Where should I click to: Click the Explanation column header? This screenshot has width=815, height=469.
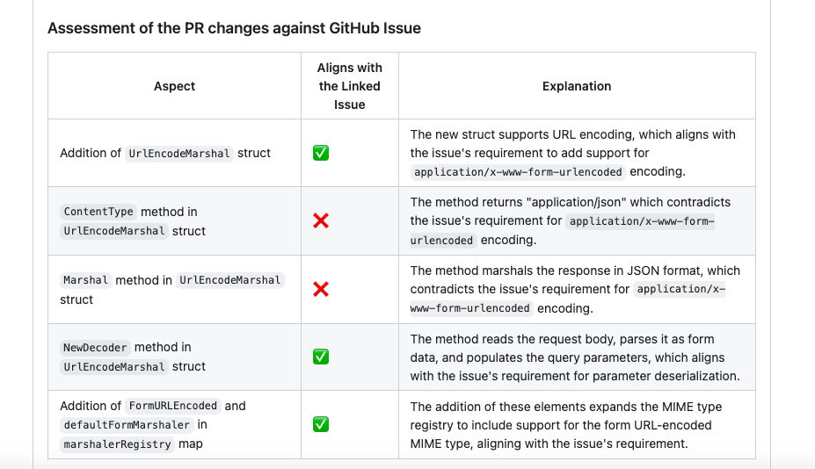pyautogui.click(x=577, y=86)
